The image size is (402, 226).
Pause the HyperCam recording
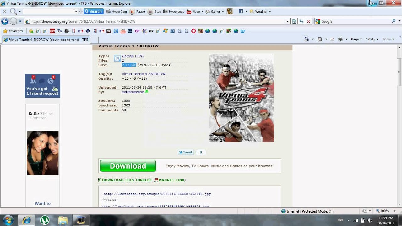137,12
